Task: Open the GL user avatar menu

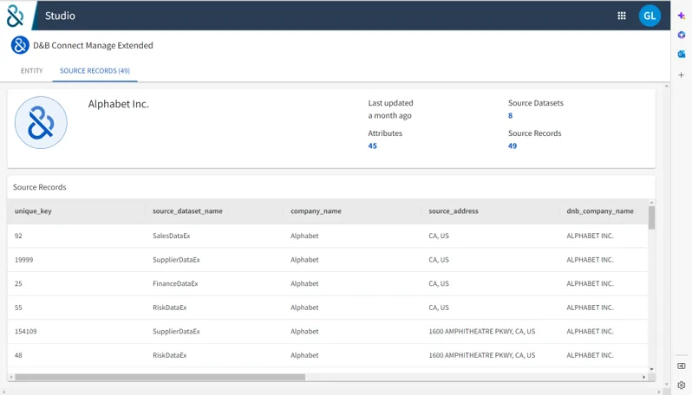Action: (650, 16)
